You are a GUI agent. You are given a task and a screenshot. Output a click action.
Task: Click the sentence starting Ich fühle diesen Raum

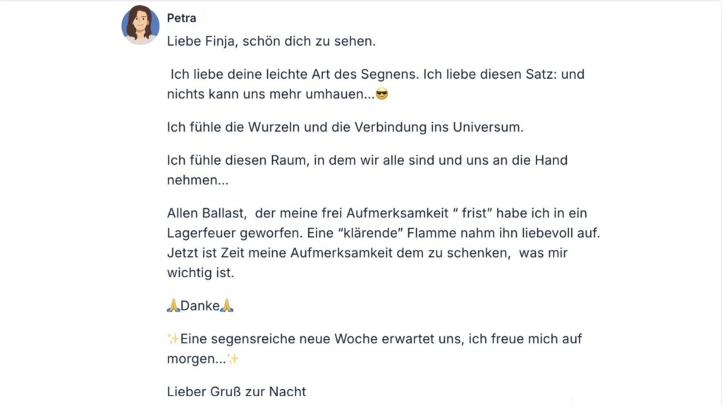(x=367, y=160)
